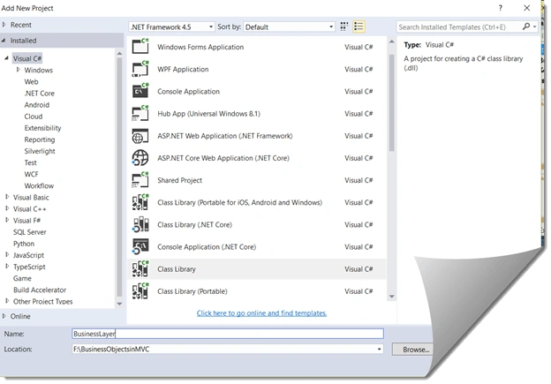551x384 pixels.
Task: Select Python in the tree
Action: [24, 244]
